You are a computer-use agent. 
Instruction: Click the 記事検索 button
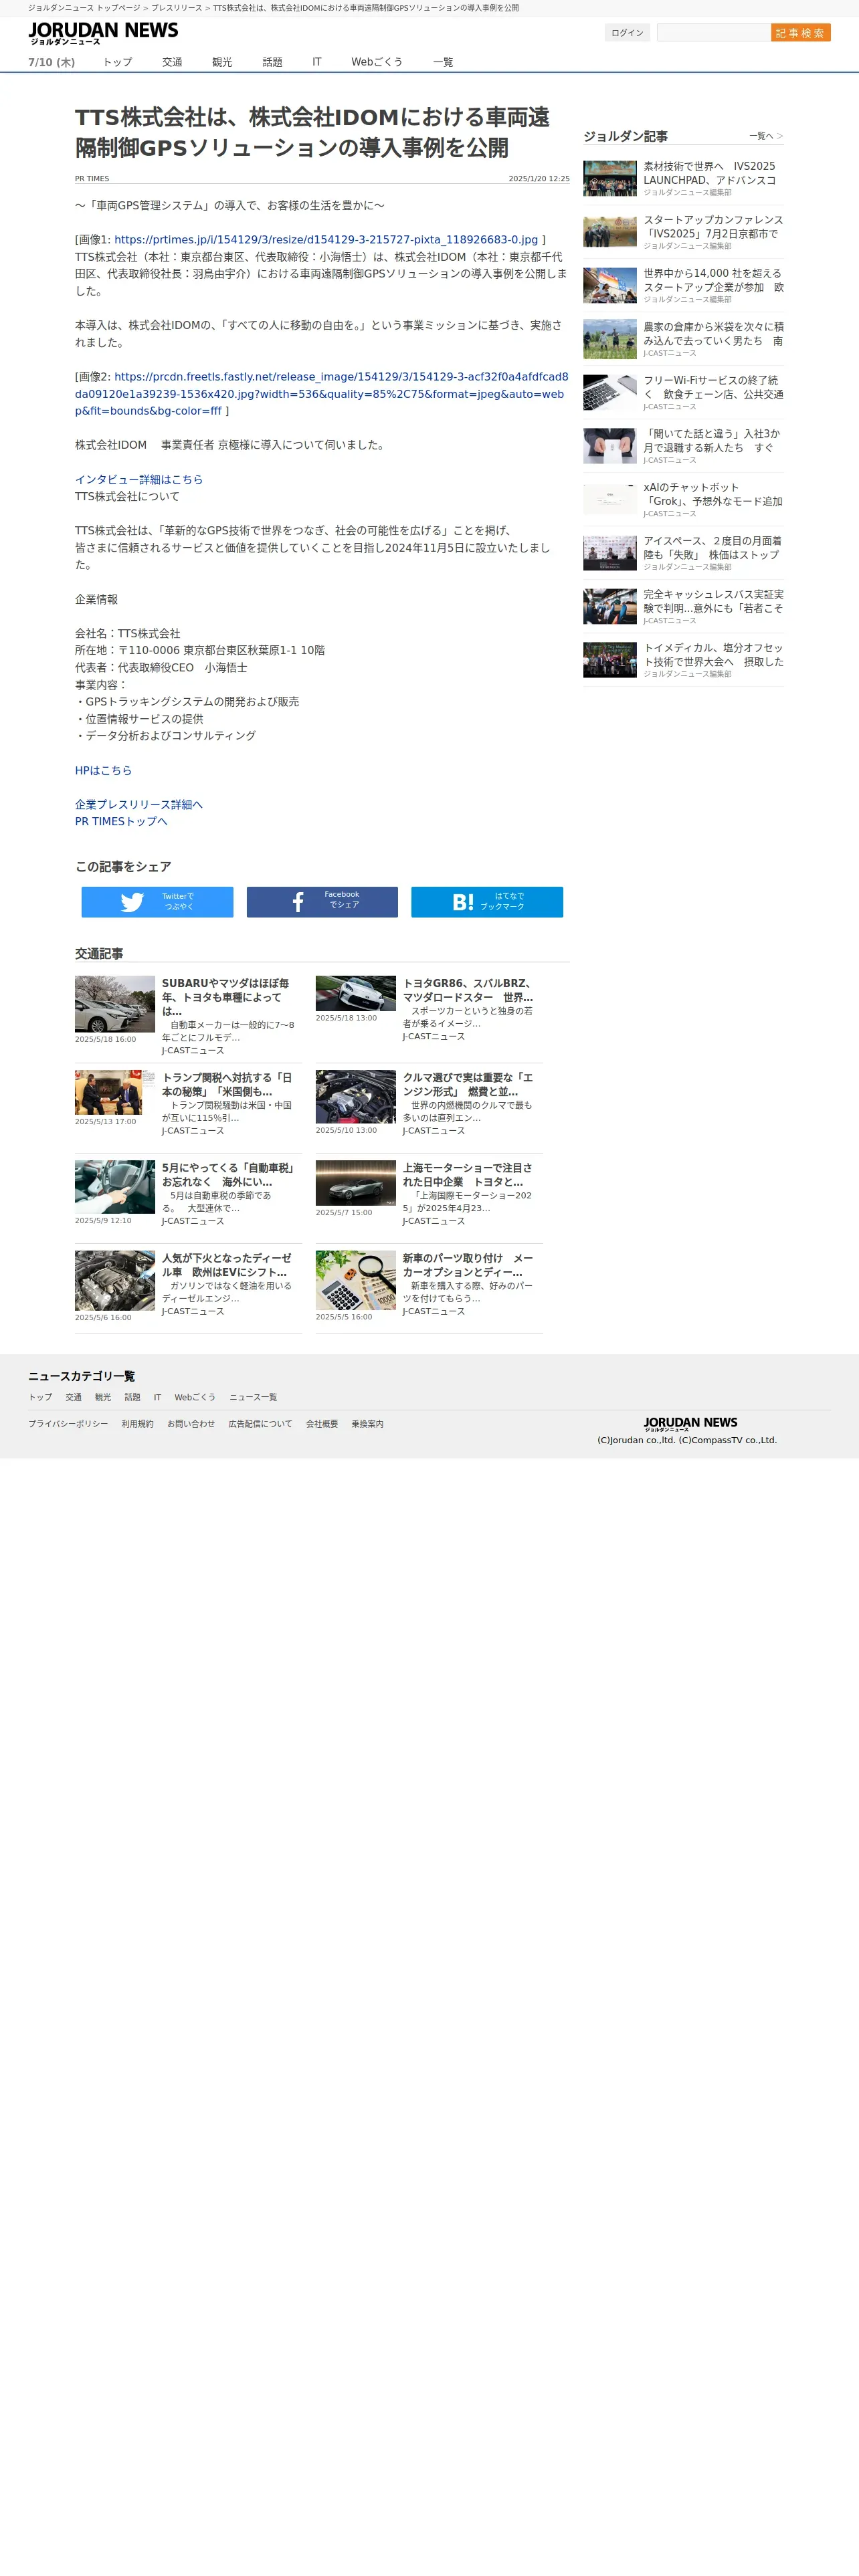(x=800, y=33)
